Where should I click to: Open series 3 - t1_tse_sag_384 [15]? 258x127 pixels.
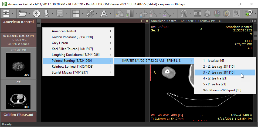point(225,72)
